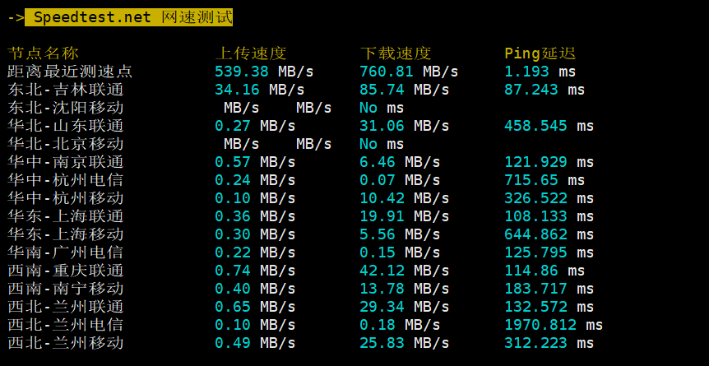The image size is (709, 366).
Task: Click the 华北-北京移动 node name
Action: [x=66, y=144]
